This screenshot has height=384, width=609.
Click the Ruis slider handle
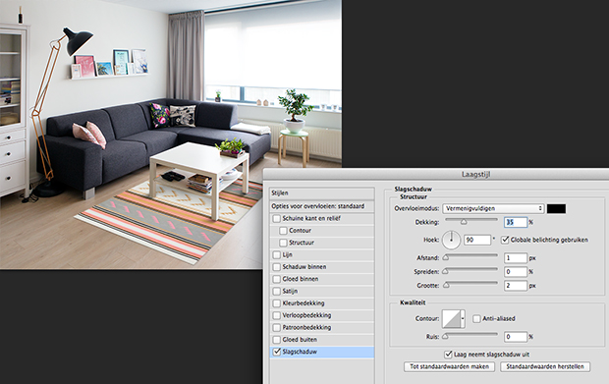pos(446,336)
